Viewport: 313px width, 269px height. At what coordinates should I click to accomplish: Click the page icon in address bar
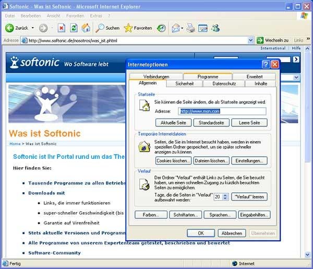point(25,41)
